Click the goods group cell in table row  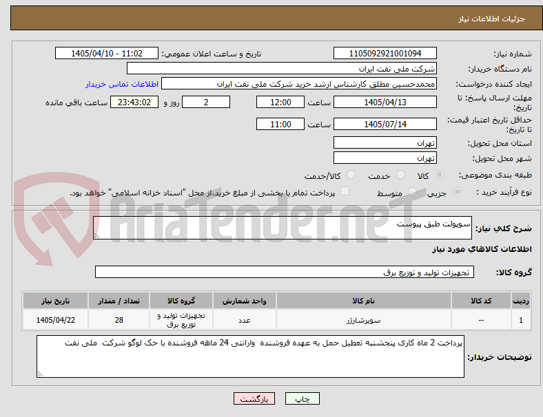click(x=181, y=320)
